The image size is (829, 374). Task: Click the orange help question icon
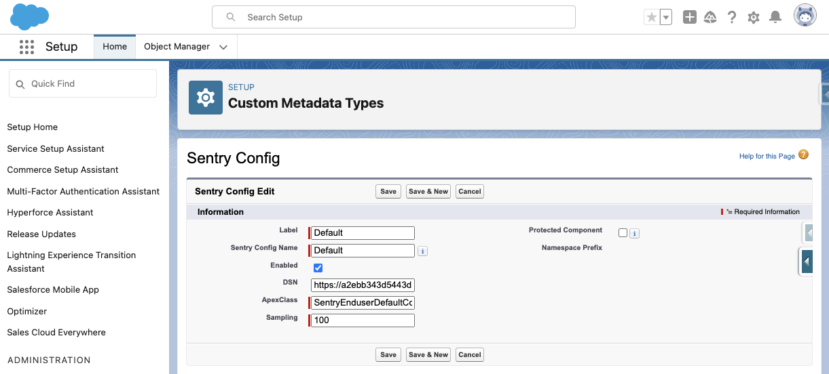click(803, 154)
